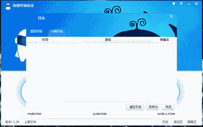Image resolution: width=203 pixels, height=127 pixels.
Task: Click the 关闭 button in log dialog
Action: click(x=168, y=107)
